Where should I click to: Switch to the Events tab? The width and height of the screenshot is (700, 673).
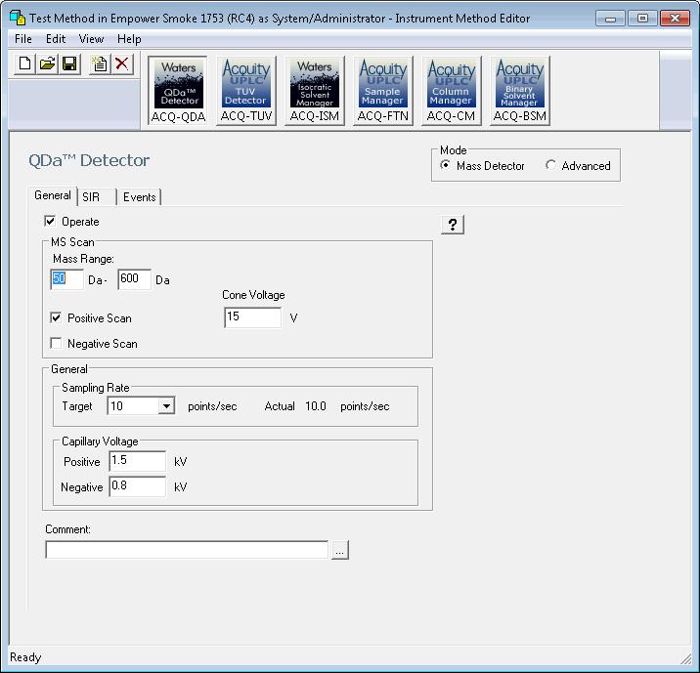139,197
